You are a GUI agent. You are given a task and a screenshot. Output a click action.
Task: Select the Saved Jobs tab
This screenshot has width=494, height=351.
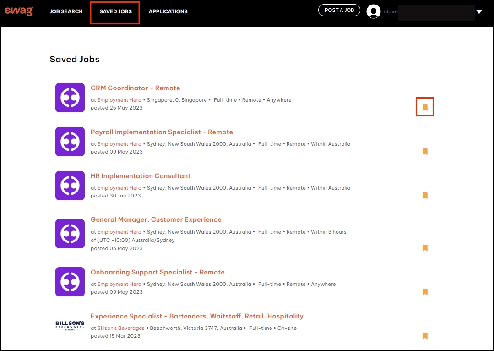click(115, 11)
